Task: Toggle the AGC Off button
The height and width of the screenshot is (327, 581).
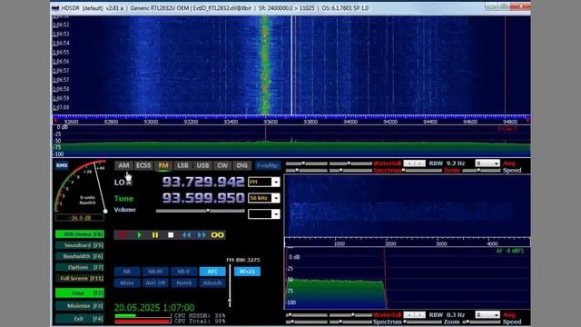Action: [x=155, y=282]
